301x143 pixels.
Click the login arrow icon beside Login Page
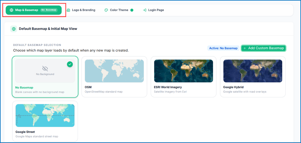[145, 10]
